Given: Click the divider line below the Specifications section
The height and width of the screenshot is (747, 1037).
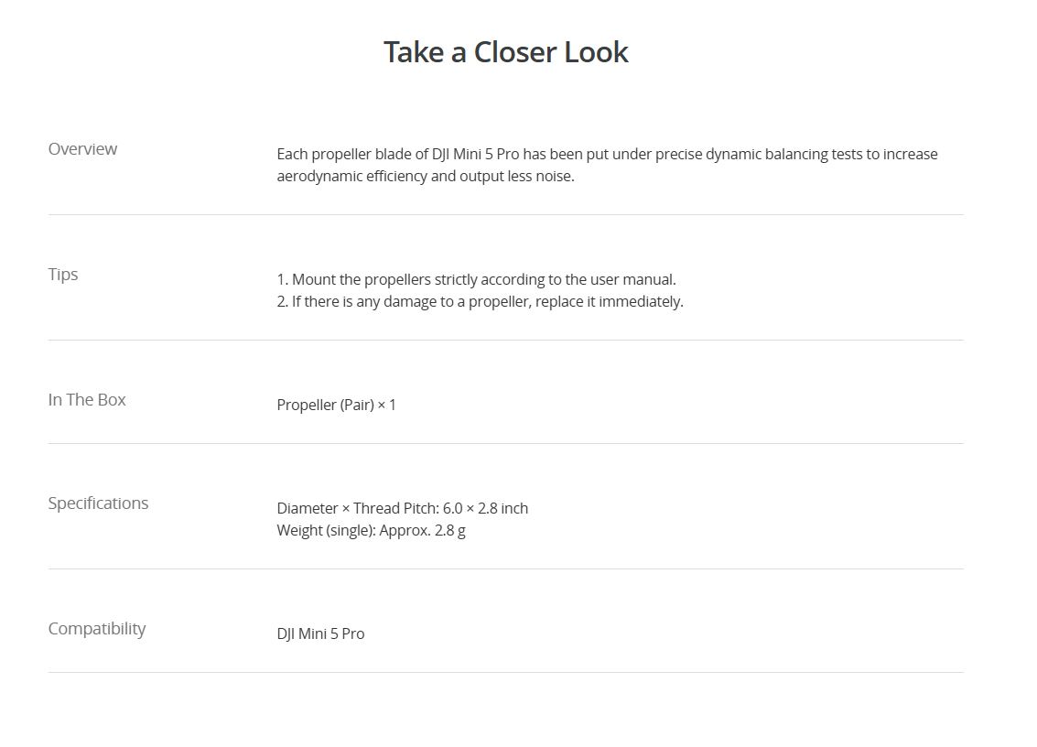Looking at the screenshot, I should (x=505, y=569).
